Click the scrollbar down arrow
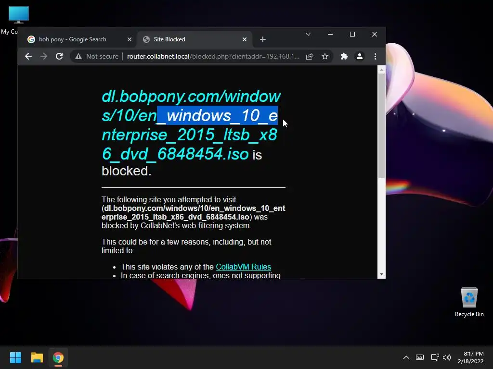Image resolution: width=493 pixels, height=369 pixels. [x=381, y=274]
